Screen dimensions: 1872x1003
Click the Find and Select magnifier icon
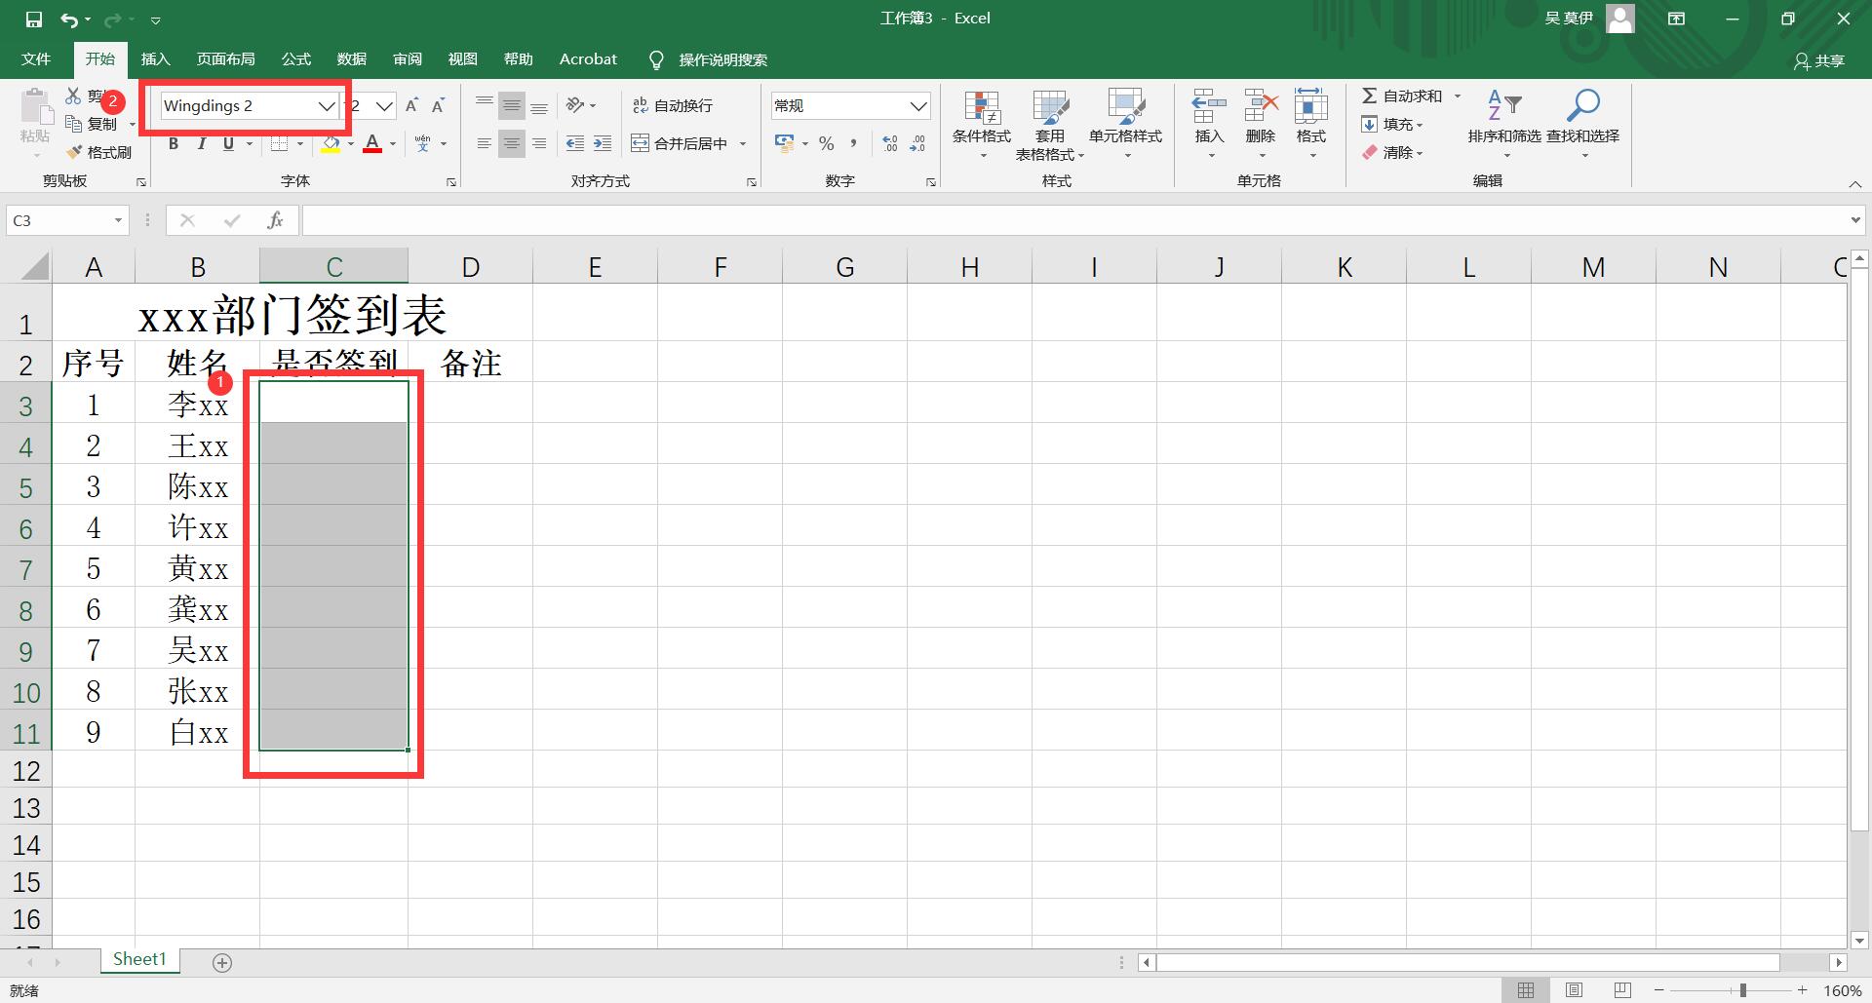[x=1582, y=105]
